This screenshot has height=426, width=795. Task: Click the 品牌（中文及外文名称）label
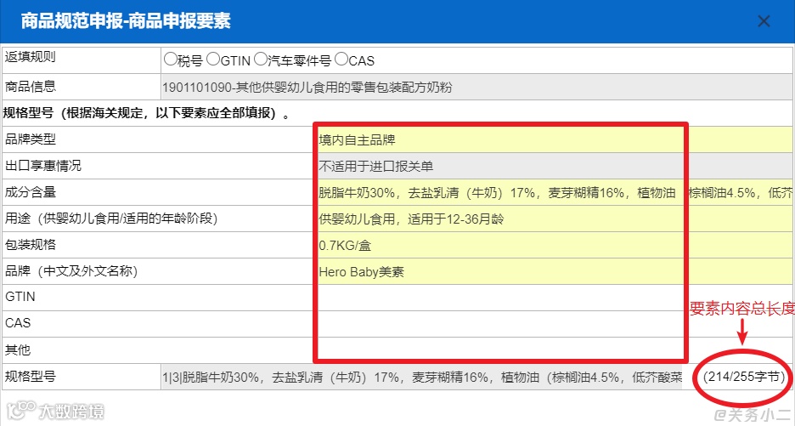pos(71,271)
